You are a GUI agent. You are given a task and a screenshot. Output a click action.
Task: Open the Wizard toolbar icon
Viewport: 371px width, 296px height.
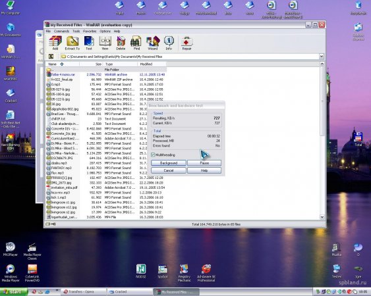tap(153, 43)
